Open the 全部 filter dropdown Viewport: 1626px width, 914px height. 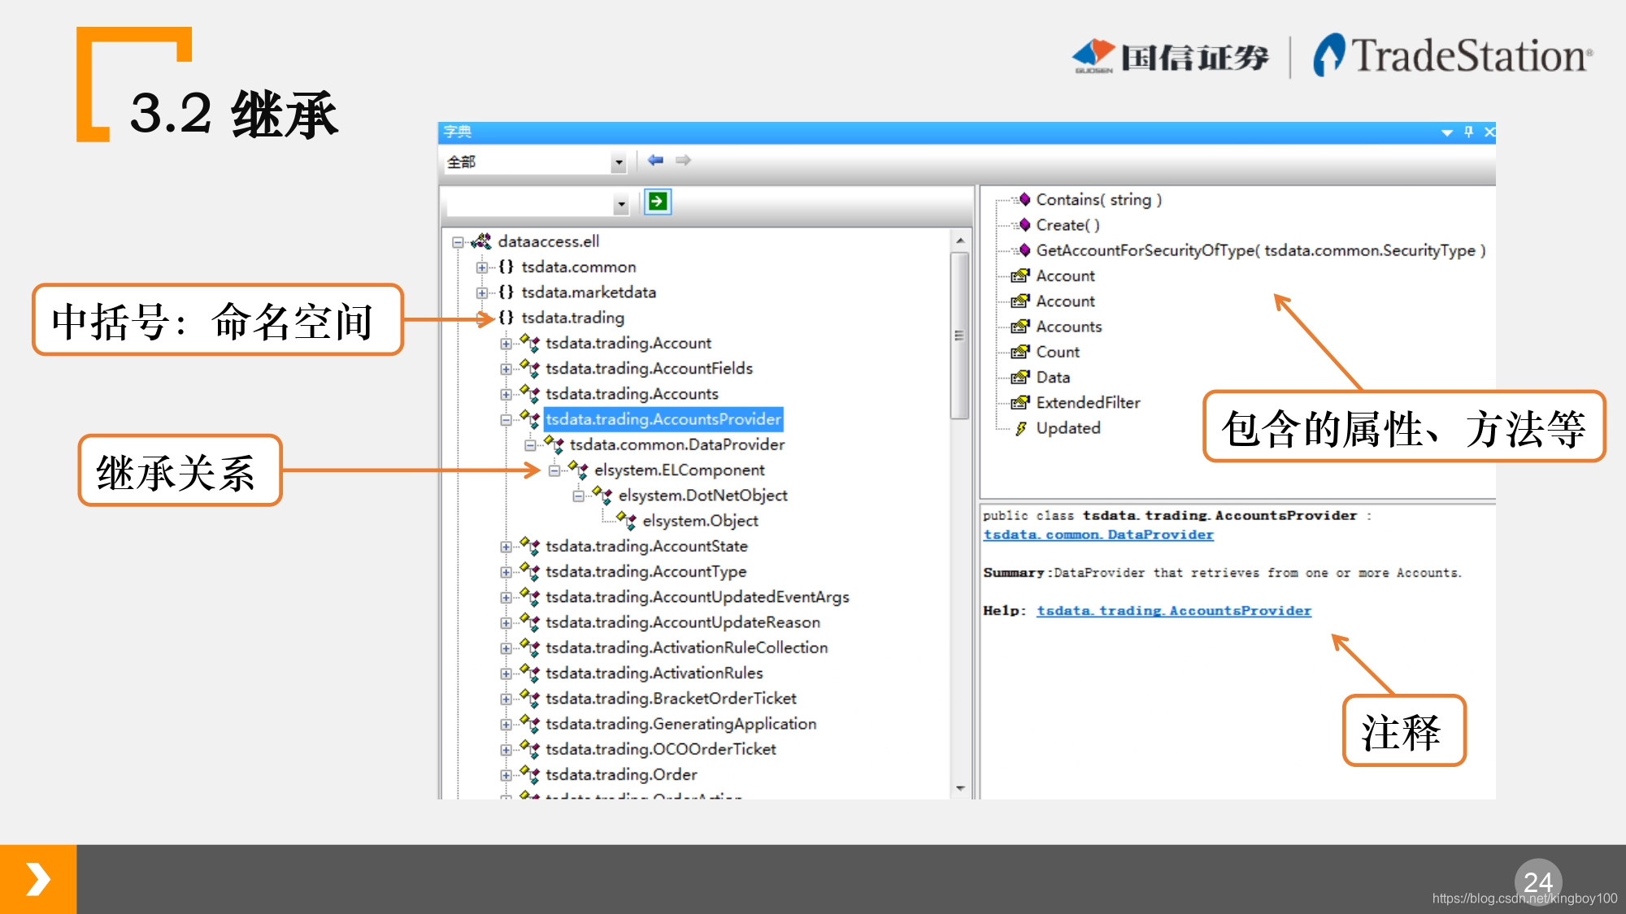point(619,162)
